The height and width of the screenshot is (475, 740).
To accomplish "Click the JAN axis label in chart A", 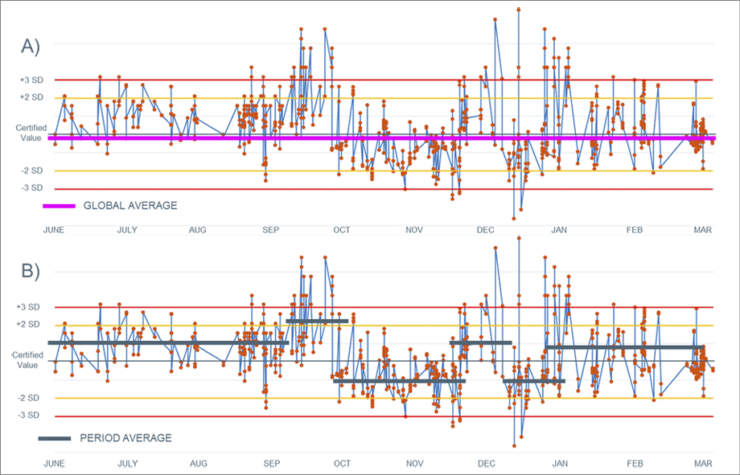I will coord(558,230).
